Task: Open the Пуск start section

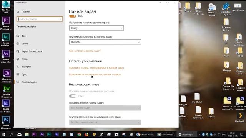Action: tap(24, 74)
